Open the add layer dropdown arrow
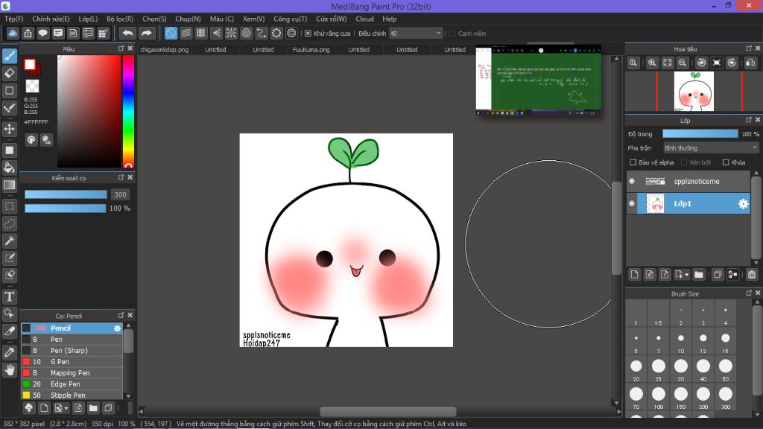Screen dimensions: 763x429 coord(687,275)
